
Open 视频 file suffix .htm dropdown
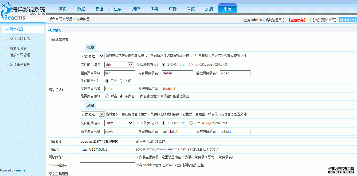119,65
